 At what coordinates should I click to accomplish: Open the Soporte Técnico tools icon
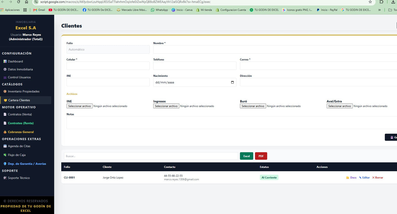(5, 178)
